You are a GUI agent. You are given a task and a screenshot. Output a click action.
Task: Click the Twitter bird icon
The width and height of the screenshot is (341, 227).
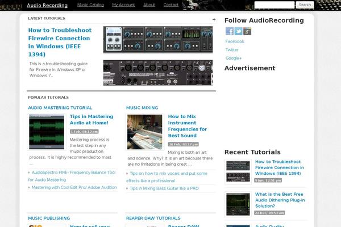238,31
